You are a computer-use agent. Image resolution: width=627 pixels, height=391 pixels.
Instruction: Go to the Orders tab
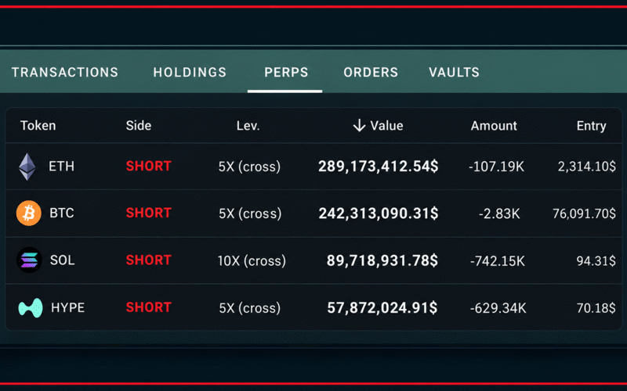pos(371,72)
